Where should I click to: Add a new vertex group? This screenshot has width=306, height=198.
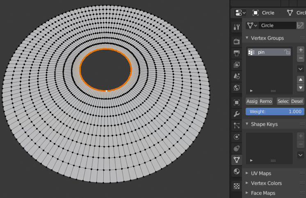(301, 50)
